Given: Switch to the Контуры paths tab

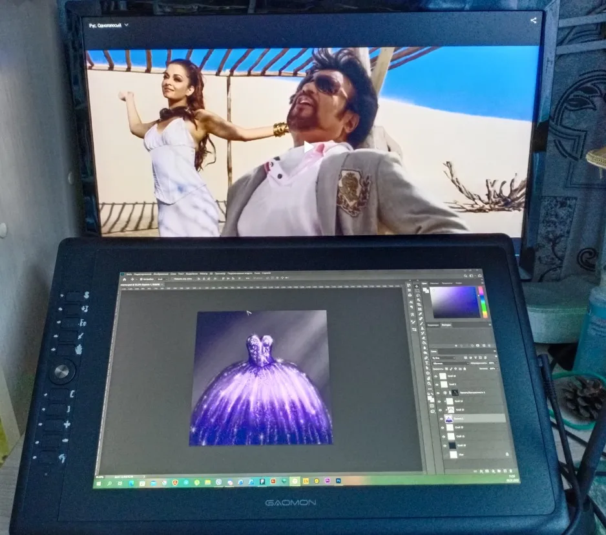Looking at the screenshot, I should coord(446,325).
